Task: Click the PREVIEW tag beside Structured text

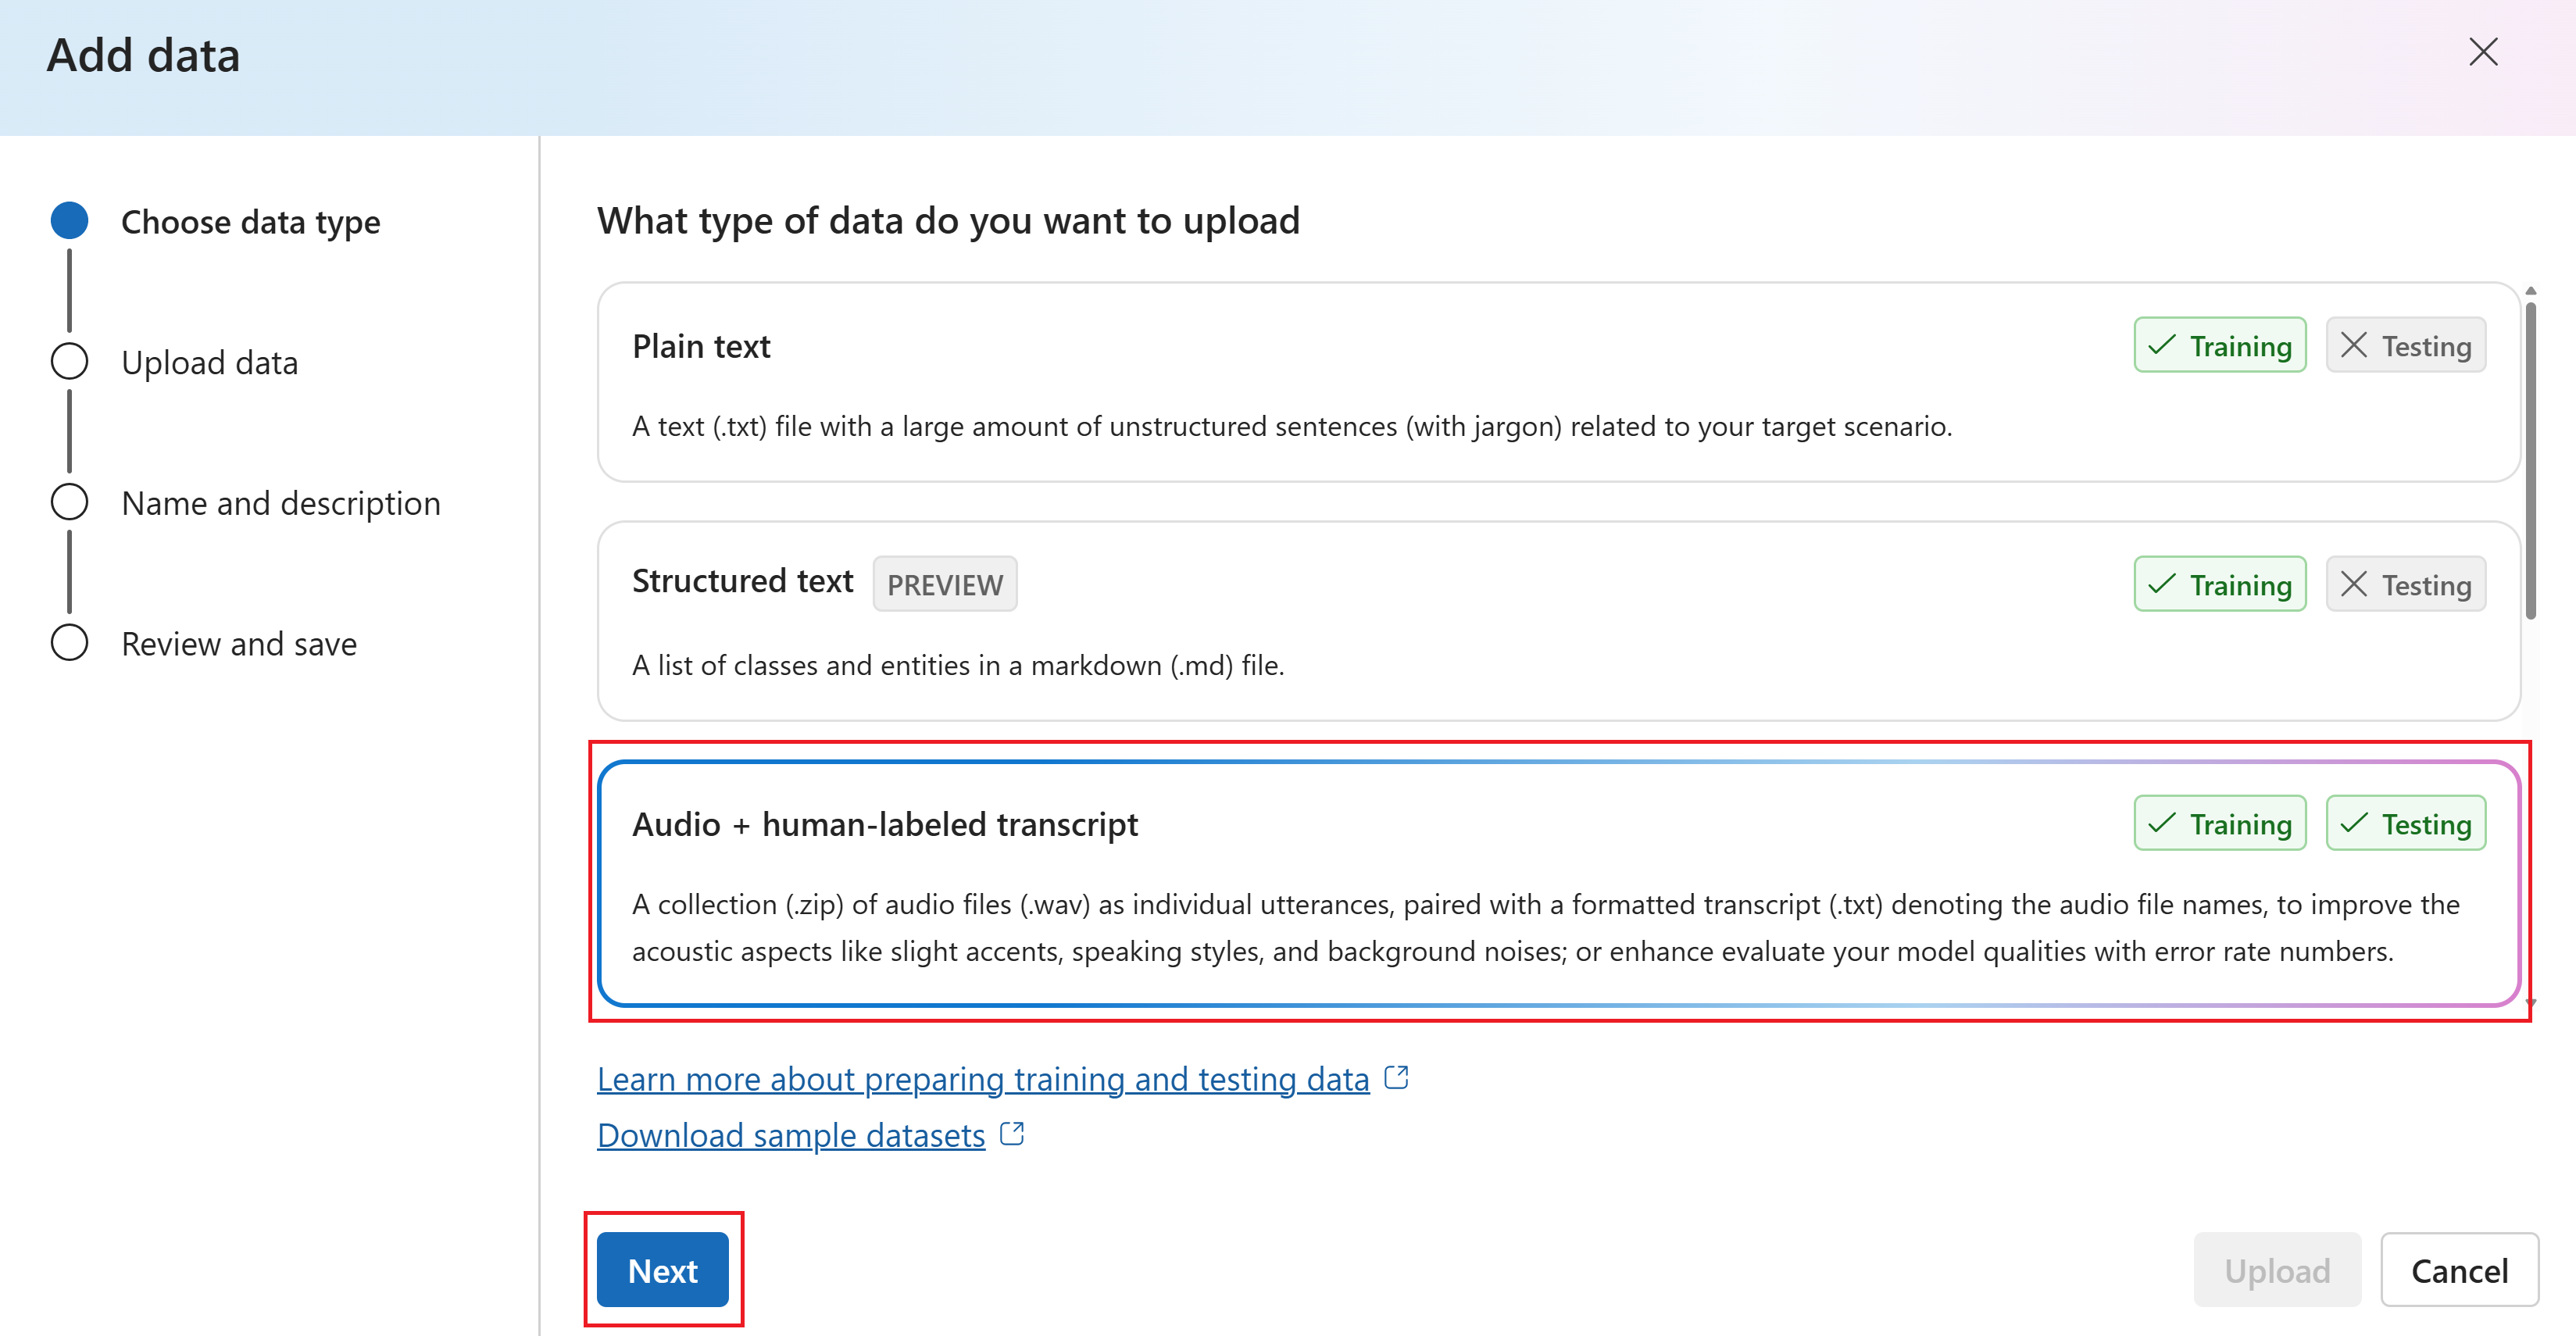Action: click(x=944, y=585)
